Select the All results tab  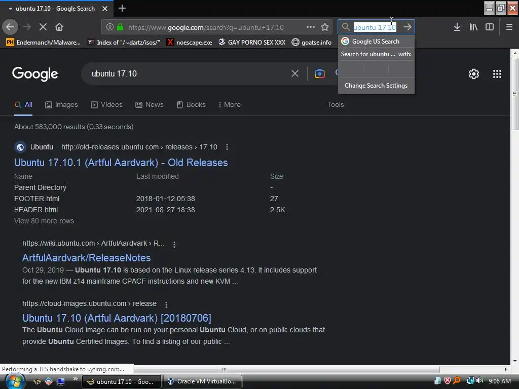pos(23,104)
